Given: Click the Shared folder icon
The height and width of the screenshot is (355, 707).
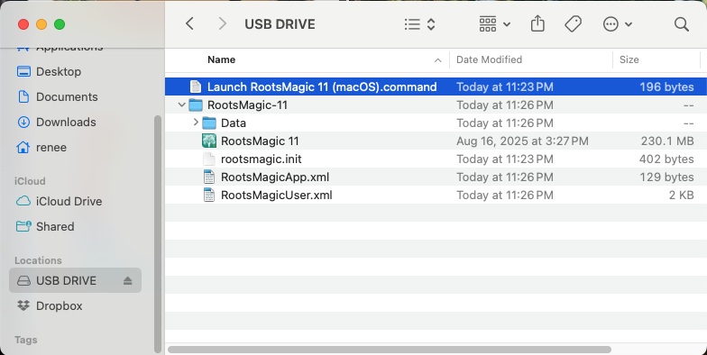Looking at the screenshot, I should coord(23,226).
